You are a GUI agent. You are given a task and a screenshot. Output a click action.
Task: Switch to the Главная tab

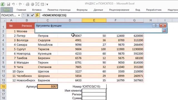tap(21, 10)
